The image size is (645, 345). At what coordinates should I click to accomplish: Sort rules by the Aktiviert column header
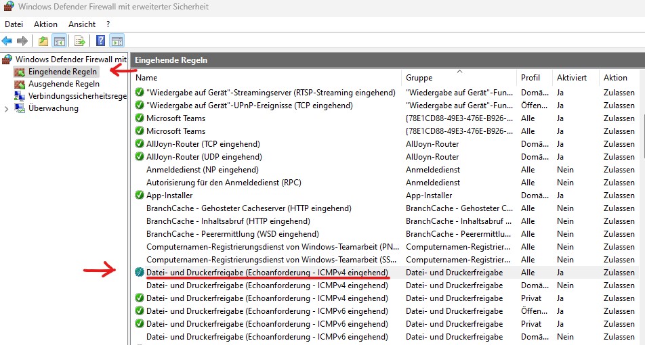coord(572,78)
